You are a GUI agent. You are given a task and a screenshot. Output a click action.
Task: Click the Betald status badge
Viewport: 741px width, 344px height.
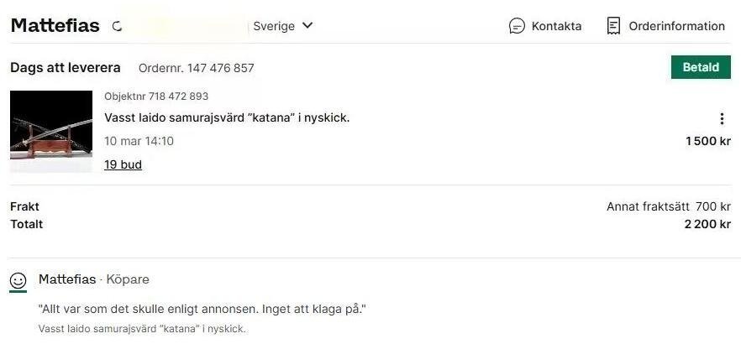(x=701, y=67)
